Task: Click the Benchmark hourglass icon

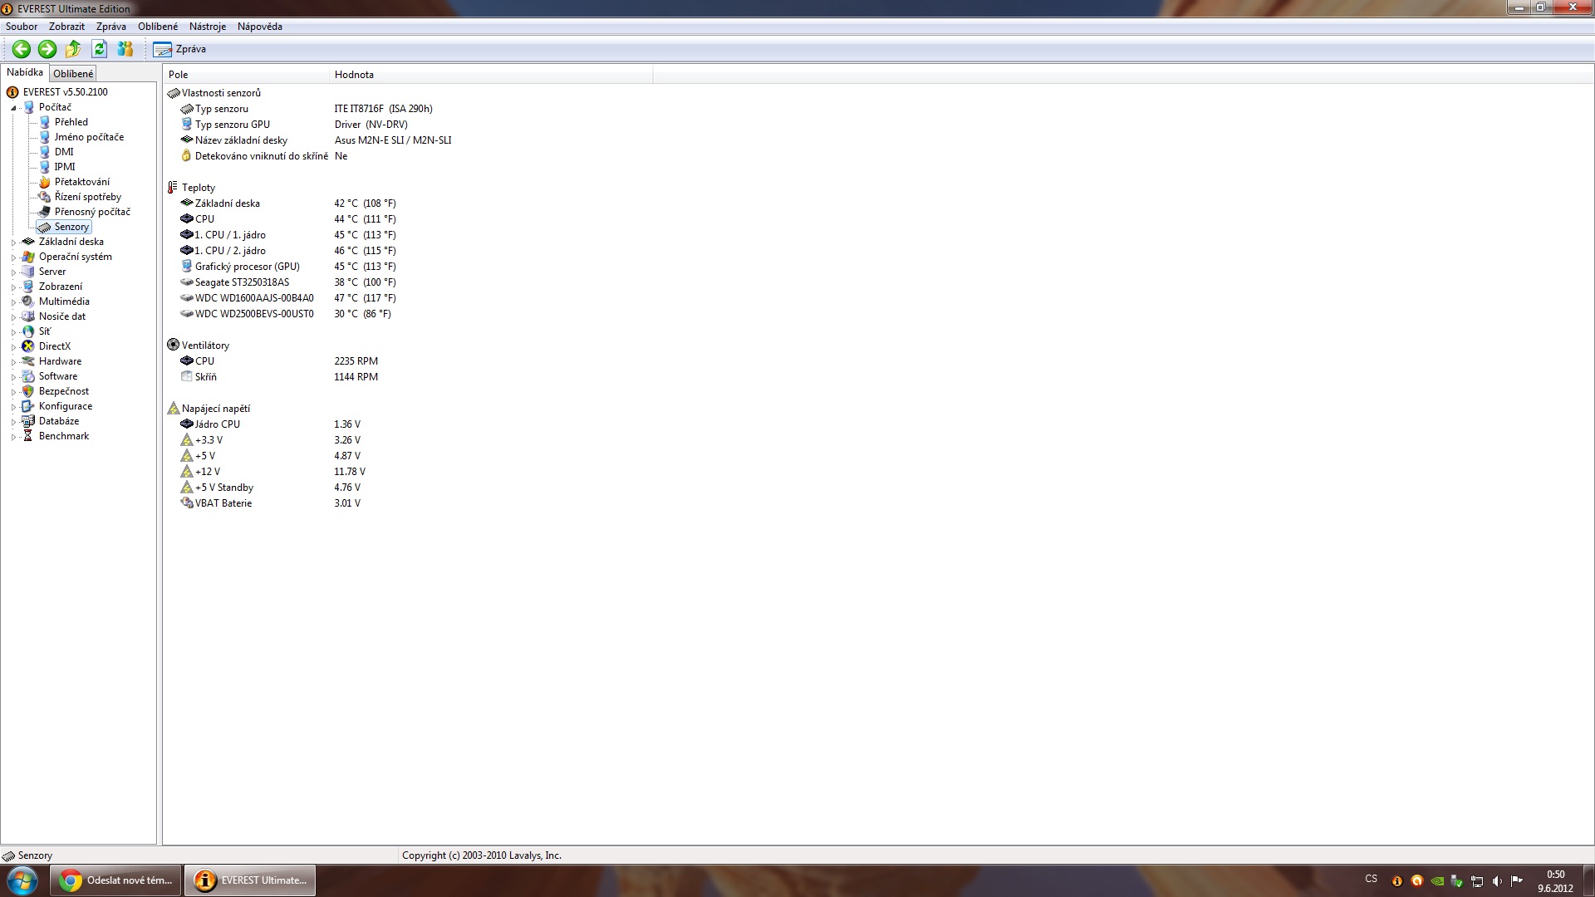Action: pyautogui.click(x=28, y=436)
